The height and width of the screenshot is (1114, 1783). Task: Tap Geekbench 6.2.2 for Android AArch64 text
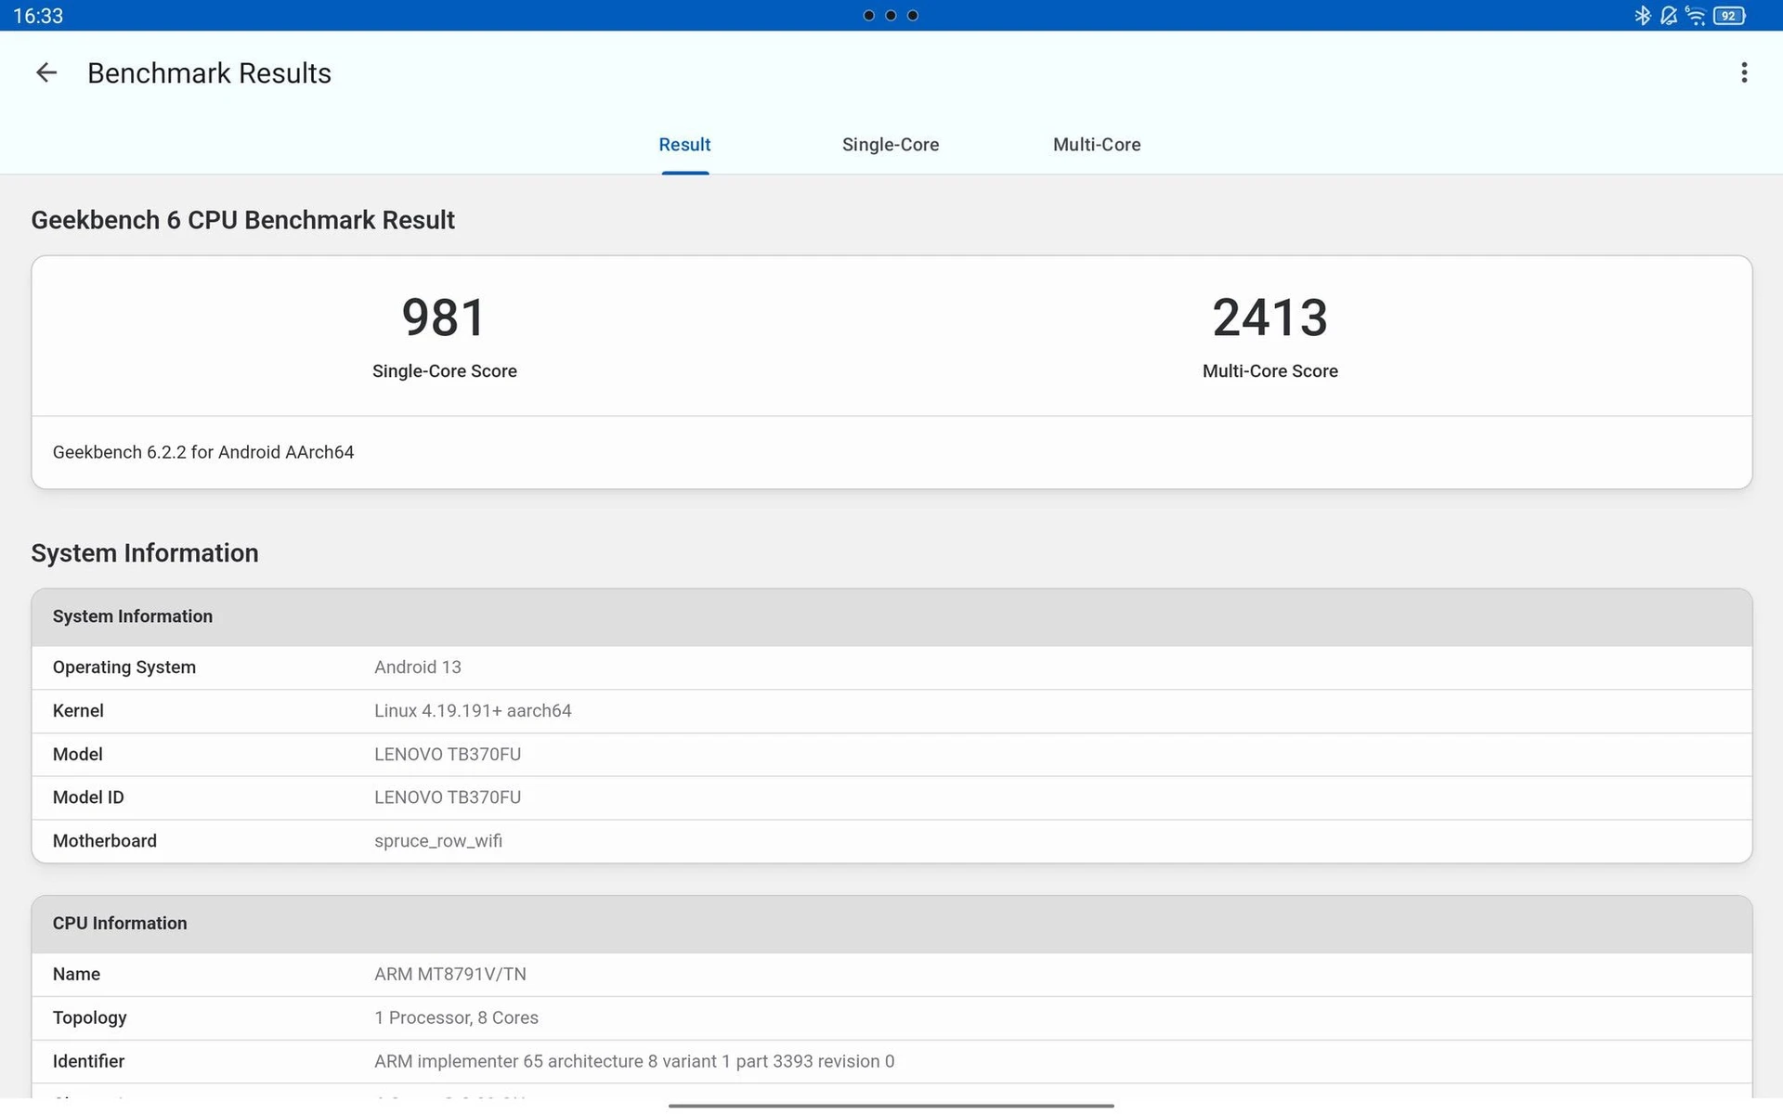click(203, 452)
